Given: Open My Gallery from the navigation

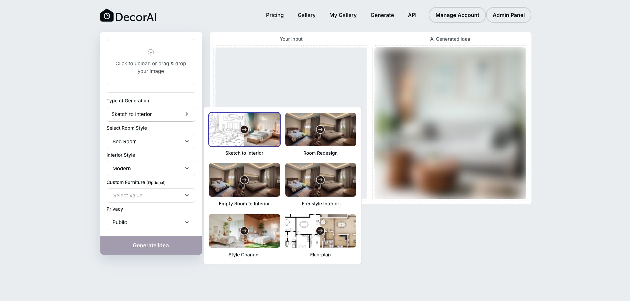Looking at the screenshot, I should [x=343, y=15].
